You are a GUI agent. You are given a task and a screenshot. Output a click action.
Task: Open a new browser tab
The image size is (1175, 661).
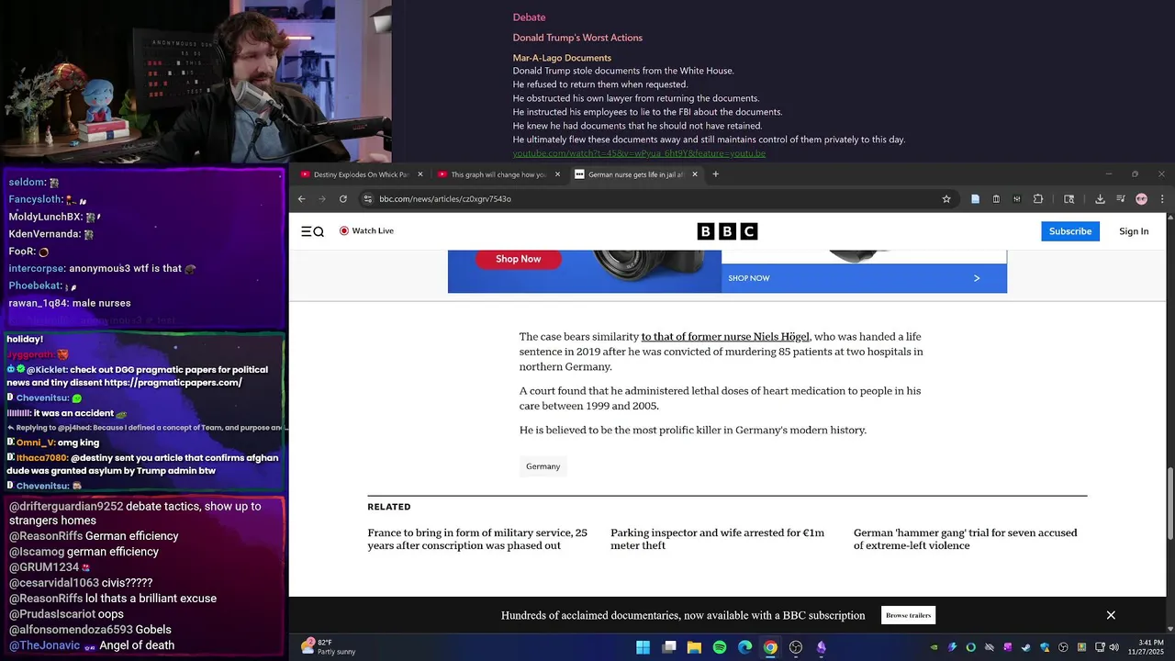(716, 174)
